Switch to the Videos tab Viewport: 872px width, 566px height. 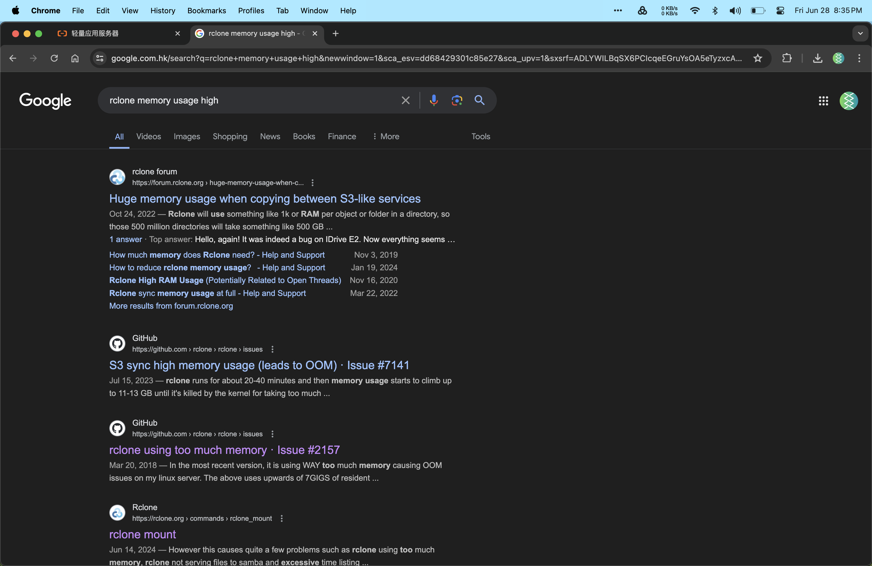pyautogui.click(x=149, y=136)
